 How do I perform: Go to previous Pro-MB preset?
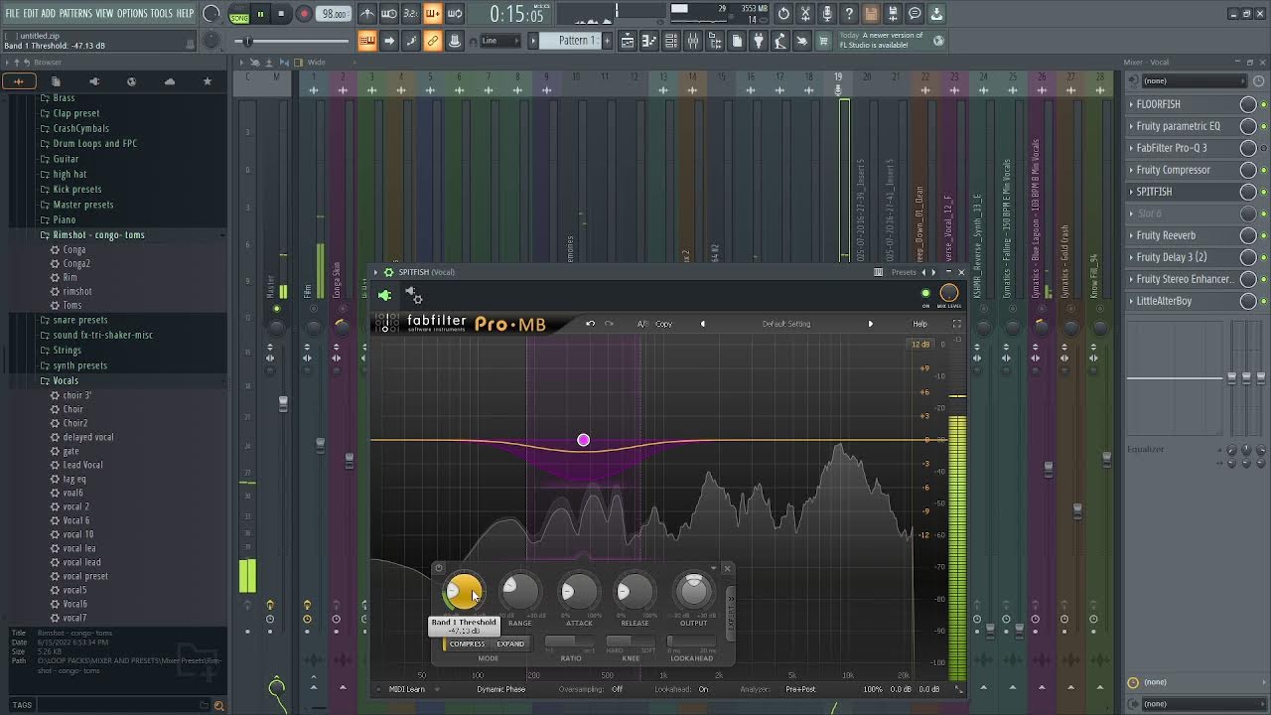703,324
